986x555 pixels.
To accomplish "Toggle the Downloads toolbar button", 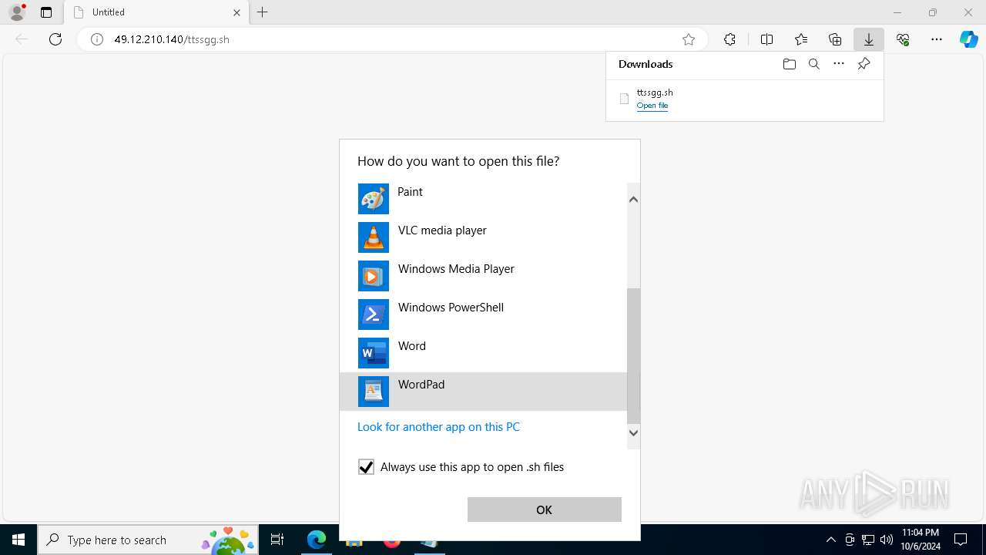I will click(869, 39).
